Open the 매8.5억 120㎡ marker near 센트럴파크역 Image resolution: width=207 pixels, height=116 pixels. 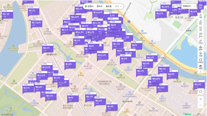tap(48, 48)
